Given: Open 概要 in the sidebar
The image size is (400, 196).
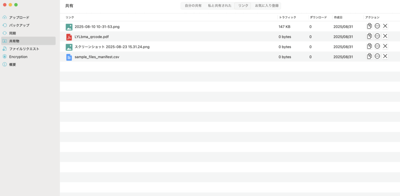Looking at the screenshot, I should pyautogui.click(x=12, y=64).
